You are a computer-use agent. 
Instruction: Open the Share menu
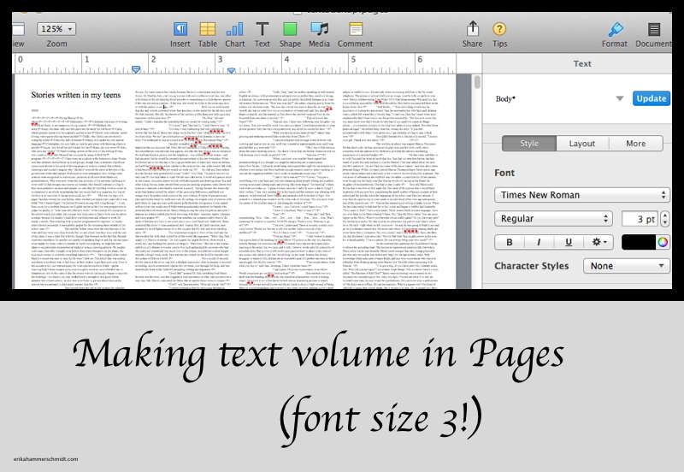pos(473,29)
